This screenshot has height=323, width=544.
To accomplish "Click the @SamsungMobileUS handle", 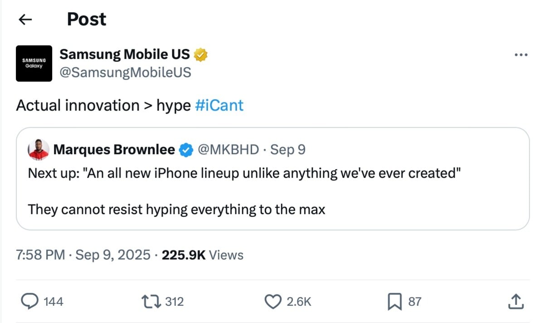I will (x=125, y=72).
